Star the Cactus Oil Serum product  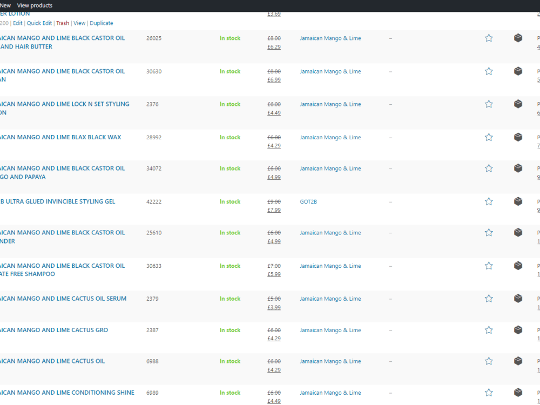point(489,299)
